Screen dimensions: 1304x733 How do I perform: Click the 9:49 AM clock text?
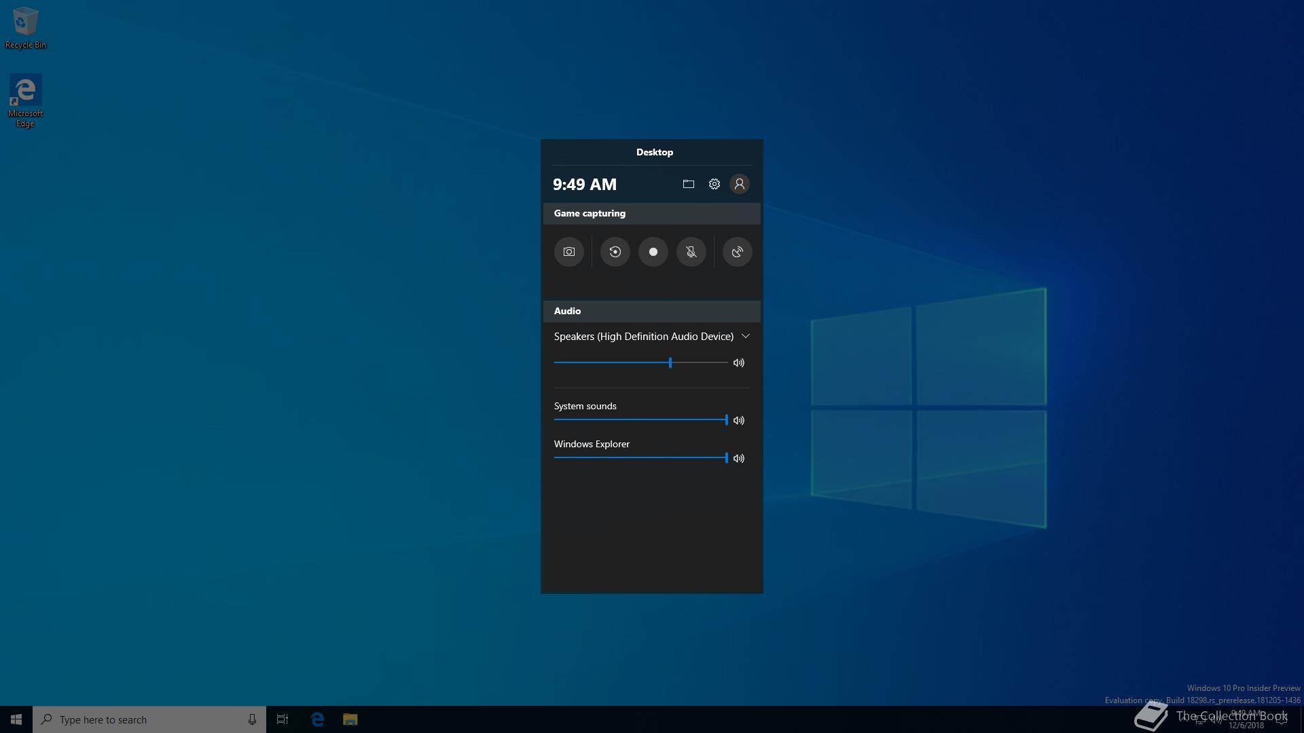(x=584, y=185)
